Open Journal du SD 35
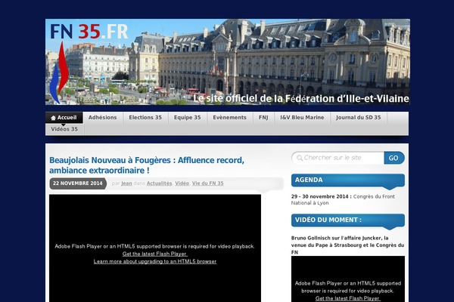Viewport: 454px width, 302px height. click(359, 118)
